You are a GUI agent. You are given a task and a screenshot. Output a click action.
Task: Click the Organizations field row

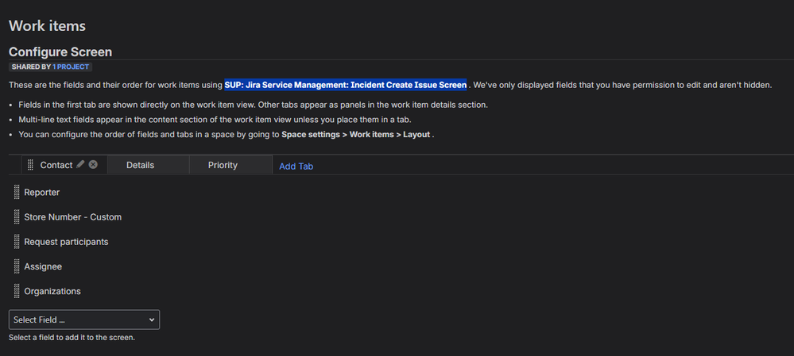click(52, 291)
